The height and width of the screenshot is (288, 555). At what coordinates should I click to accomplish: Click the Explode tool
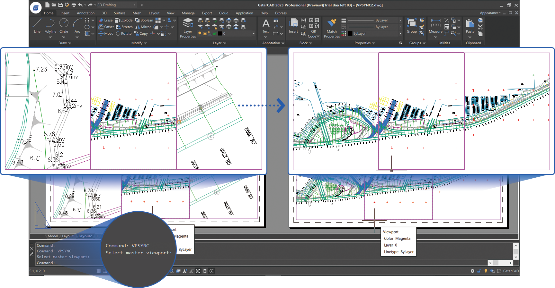(x=123, y=20)
